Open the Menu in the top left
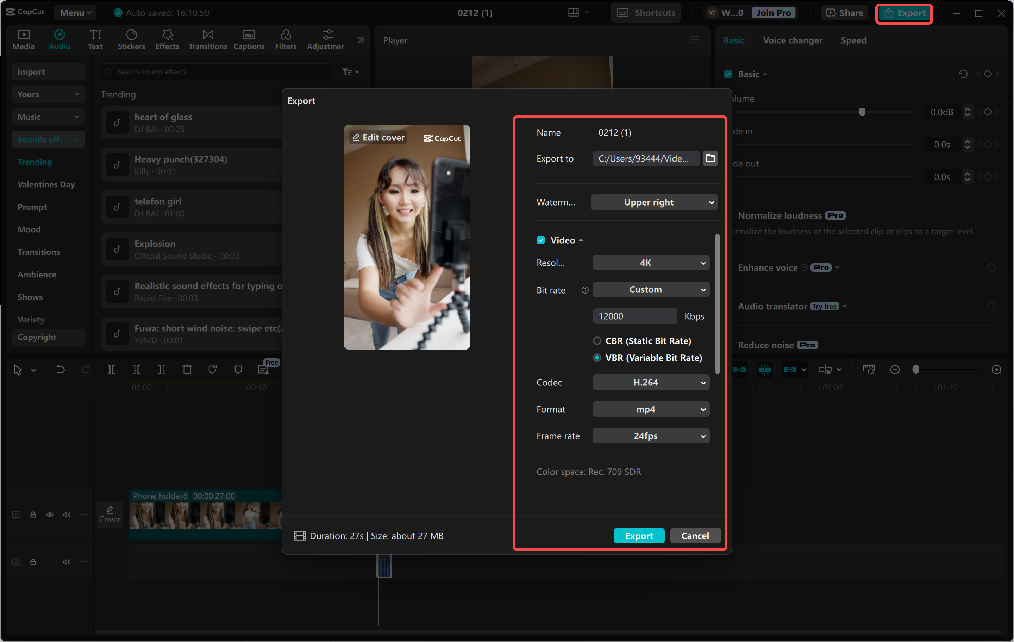 [x=75, y=12]
